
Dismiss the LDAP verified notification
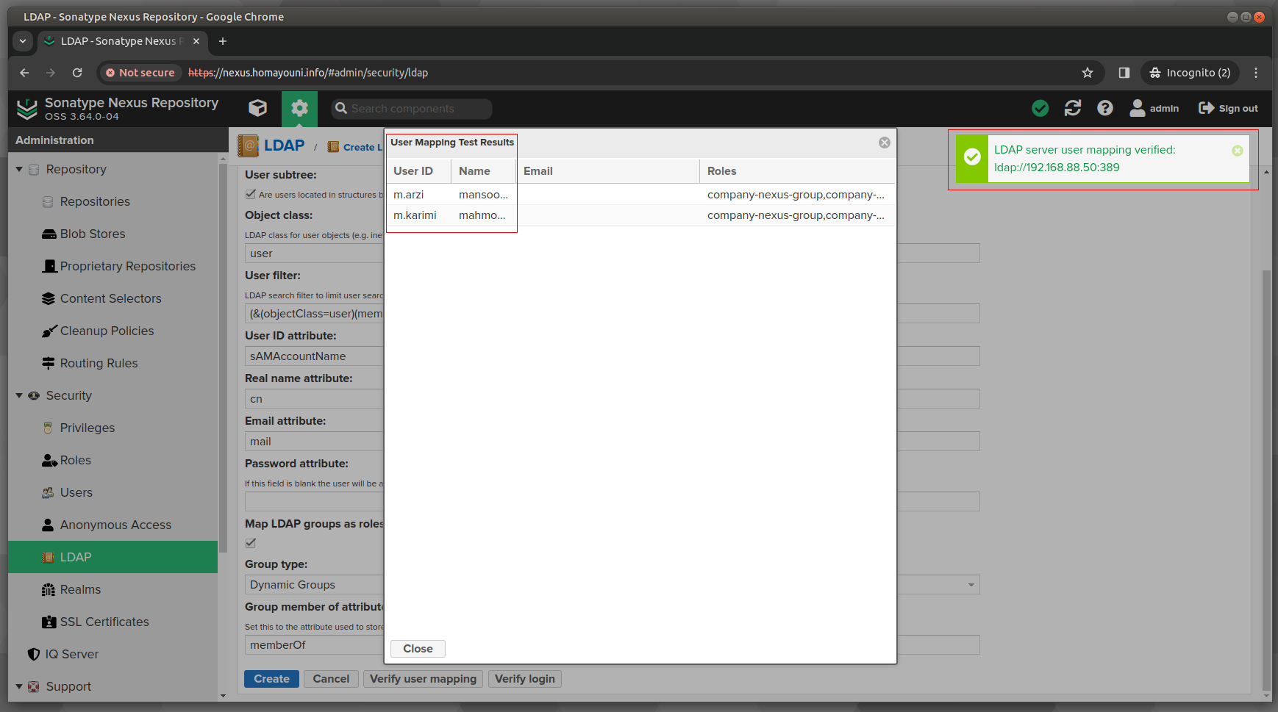tap(1238, 151)
